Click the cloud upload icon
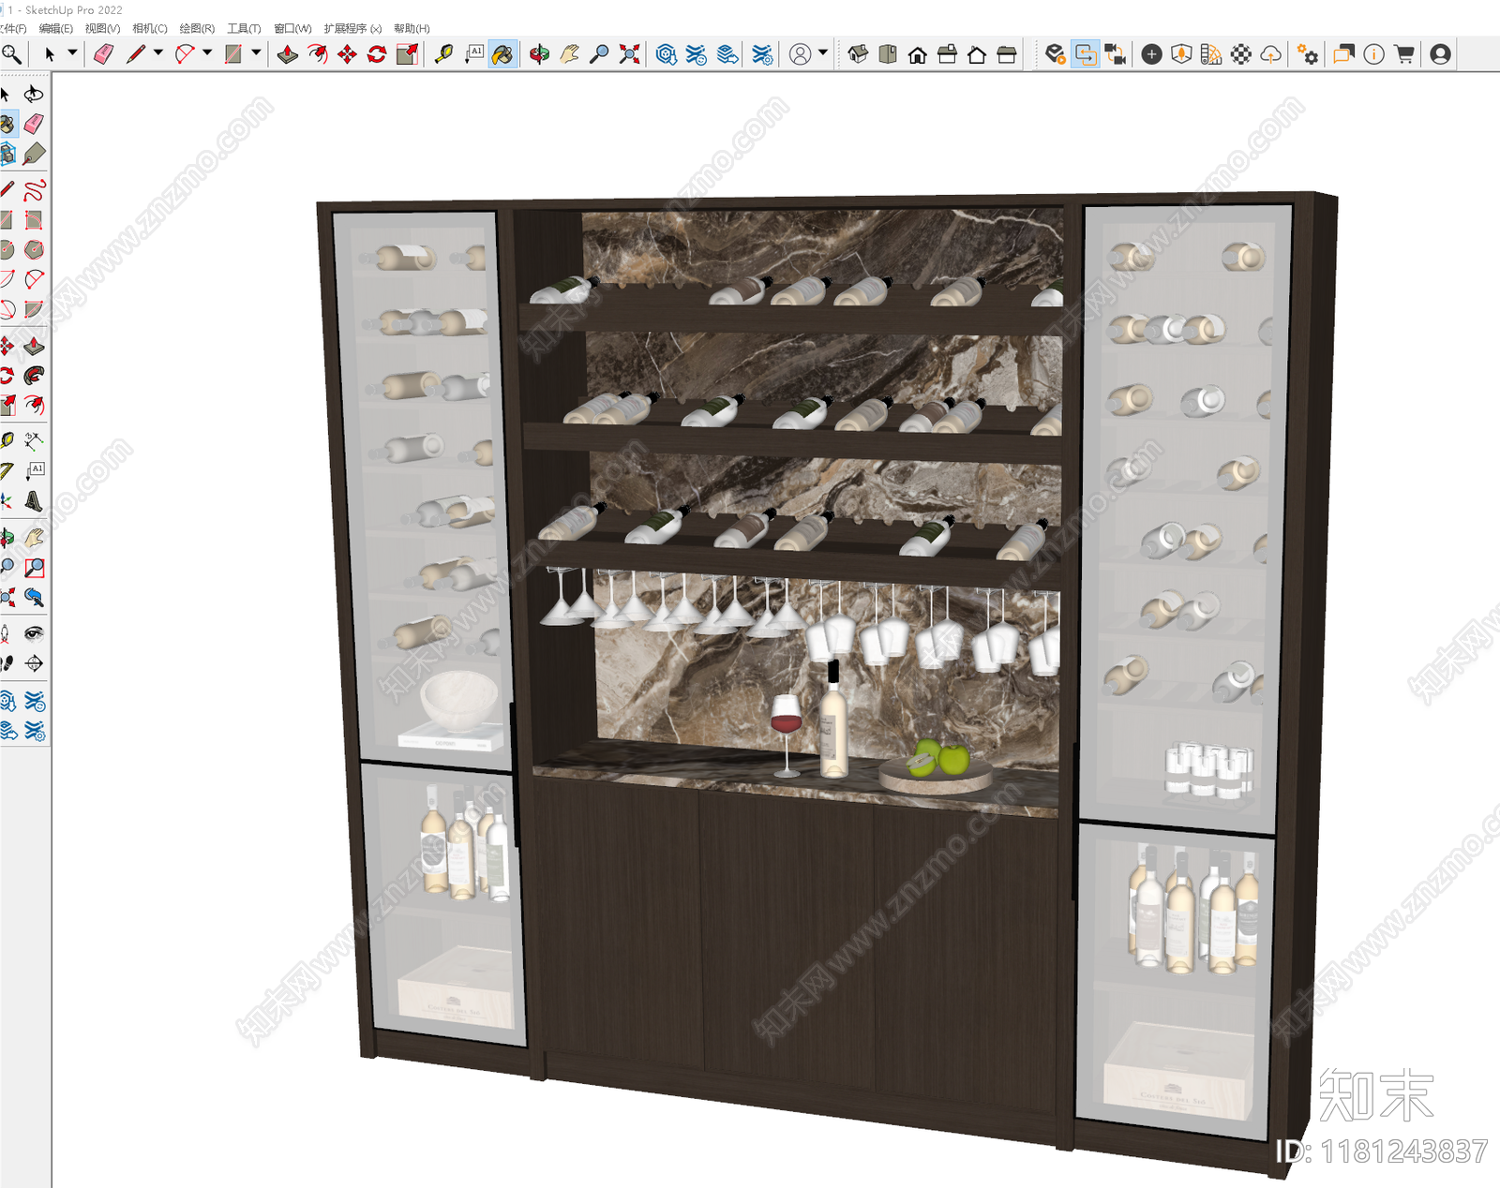This screenshot has width=1500, height=1188. 1271,54
